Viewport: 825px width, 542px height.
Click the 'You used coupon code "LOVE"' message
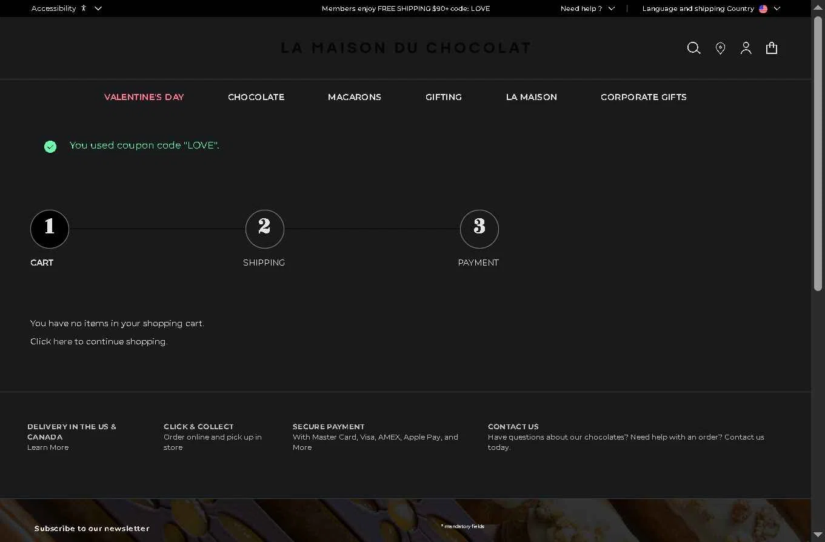(x=144, y=146)
